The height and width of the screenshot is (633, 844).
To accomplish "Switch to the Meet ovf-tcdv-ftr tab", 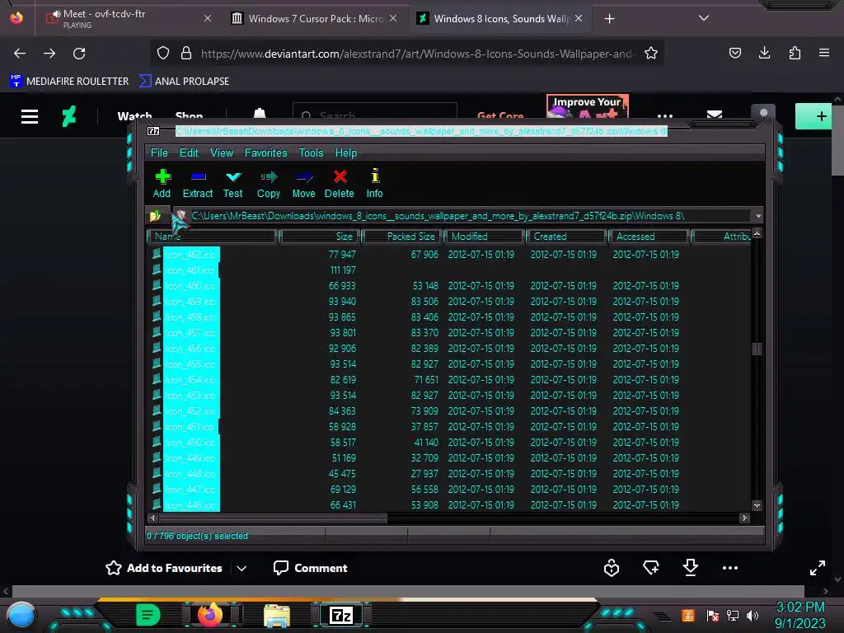I will [126, 18].
